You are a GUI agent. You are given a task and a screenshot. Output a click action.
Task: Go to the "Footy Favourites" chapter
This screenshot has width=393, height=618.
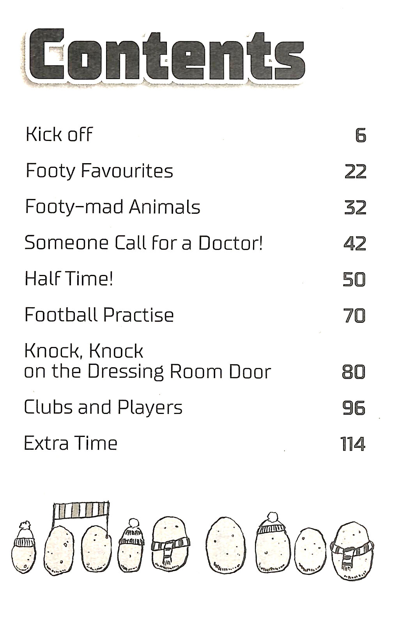pos(99,171)
